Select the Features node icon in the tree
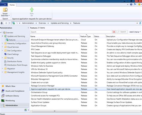The width and height of the screenshot is (142, 115). [7, 40]
